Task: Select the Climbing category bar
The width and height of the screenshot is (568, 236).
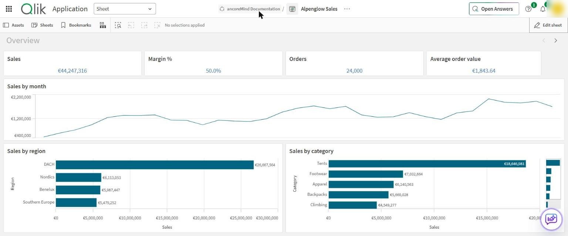Action: point(353,205)
